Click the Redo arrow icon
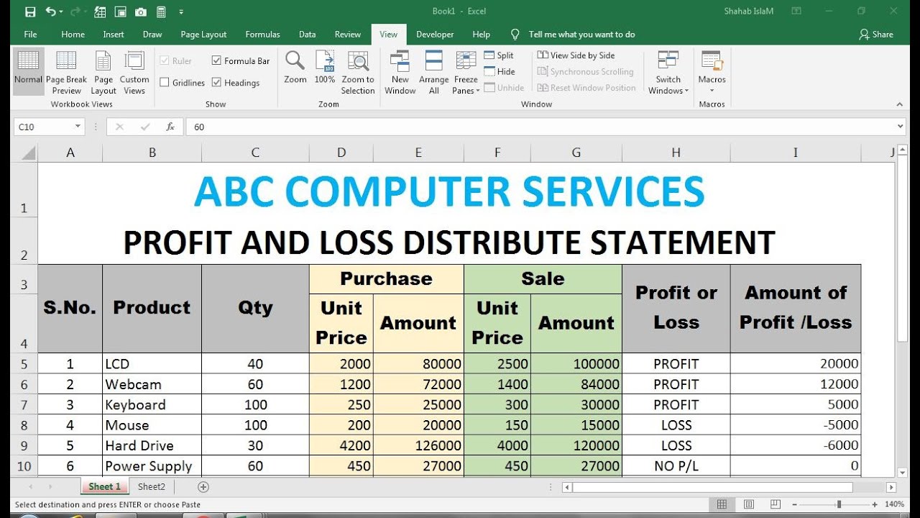 tap(74, 12)
